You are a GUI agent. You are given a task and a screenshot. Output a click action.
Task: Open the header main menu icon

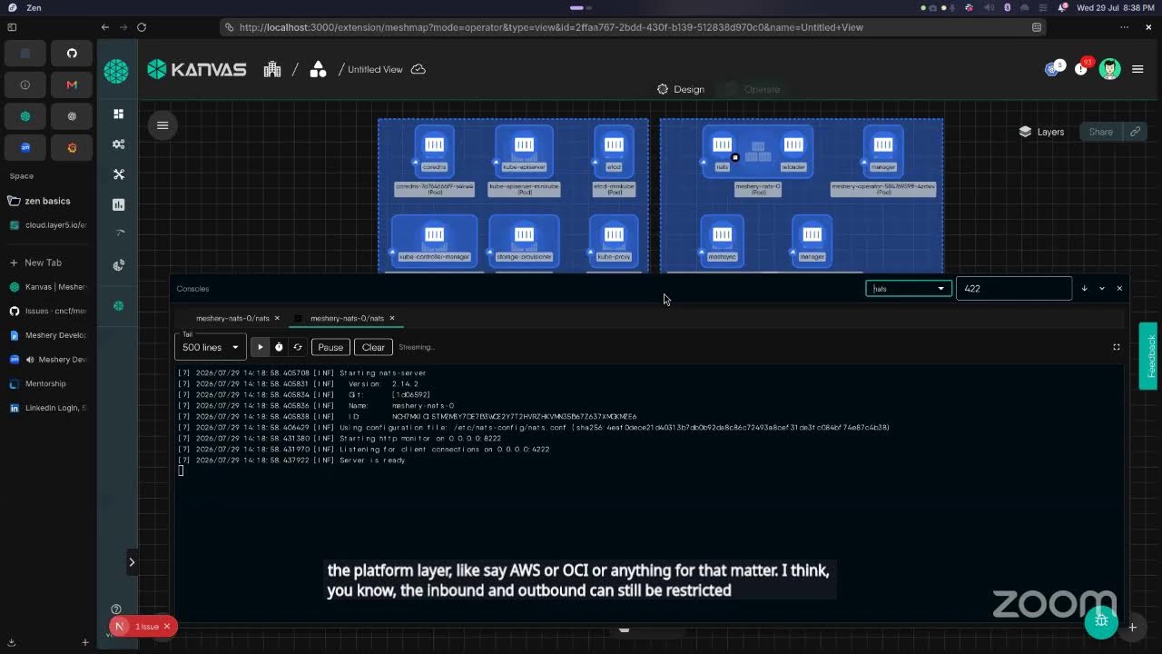pos(1137,69)
